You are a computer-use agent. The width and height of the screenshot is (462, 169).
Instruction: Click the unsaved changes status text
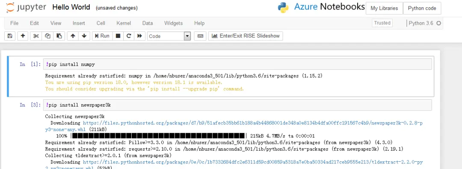click(116, 8)
